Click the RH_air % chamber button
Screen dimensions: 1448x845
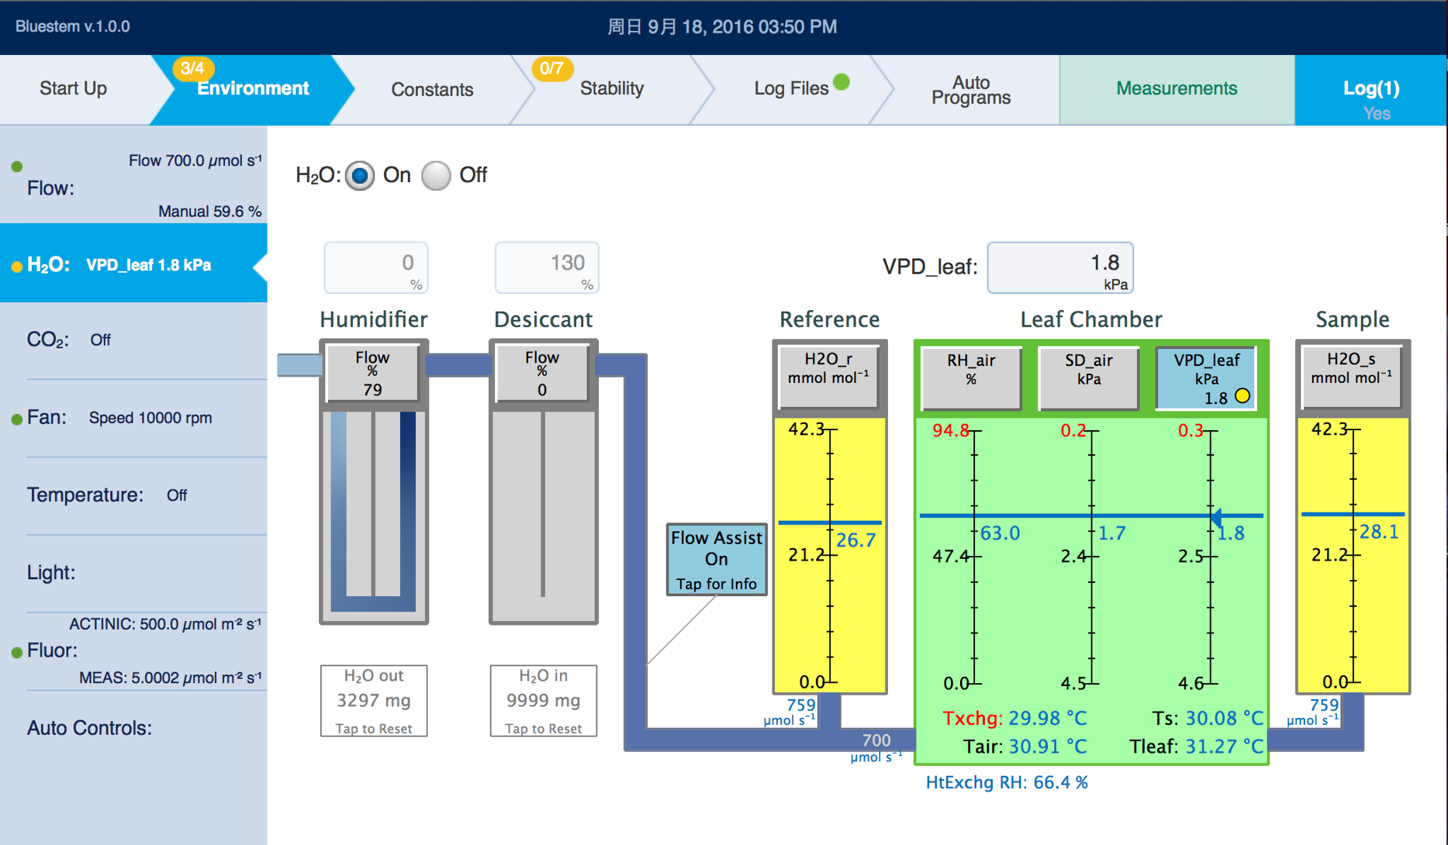971,378
